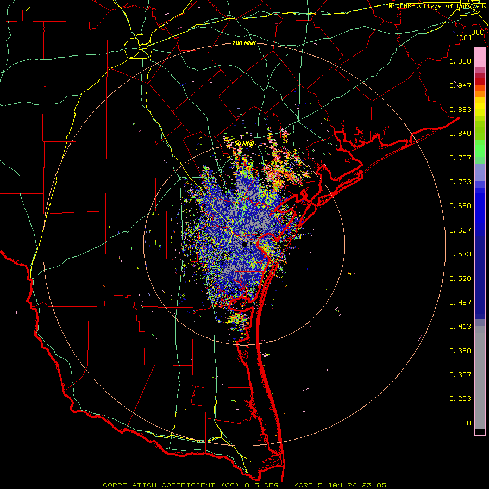Click the 0.733 color scale label
489x489 pixels.
tap(460, 182)
